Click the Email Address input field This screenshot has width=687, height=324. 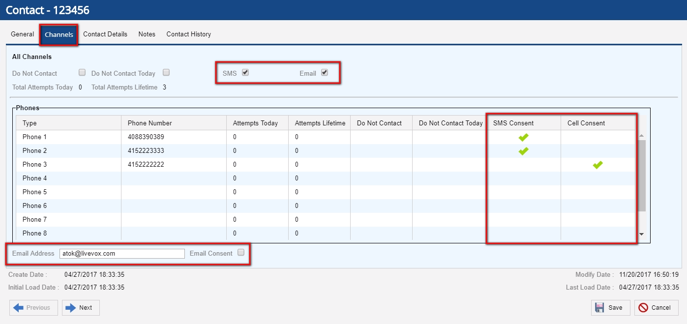point(122,254)
